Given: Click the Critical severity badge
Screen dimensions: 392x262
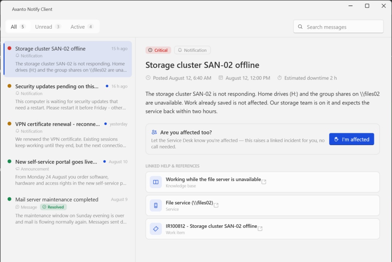Looking at the screenshot, I should pos(158,50).
